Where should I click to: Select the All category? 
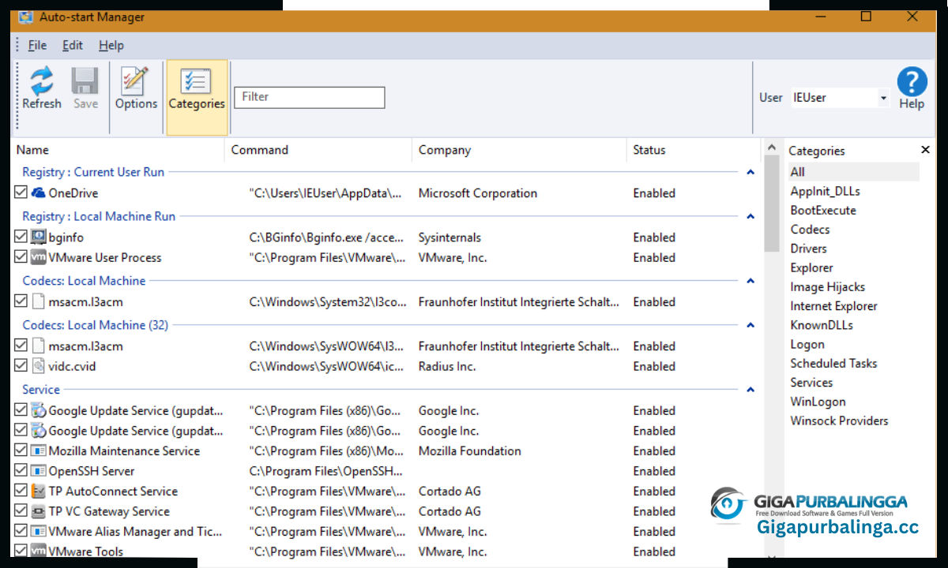pos(853,172)
